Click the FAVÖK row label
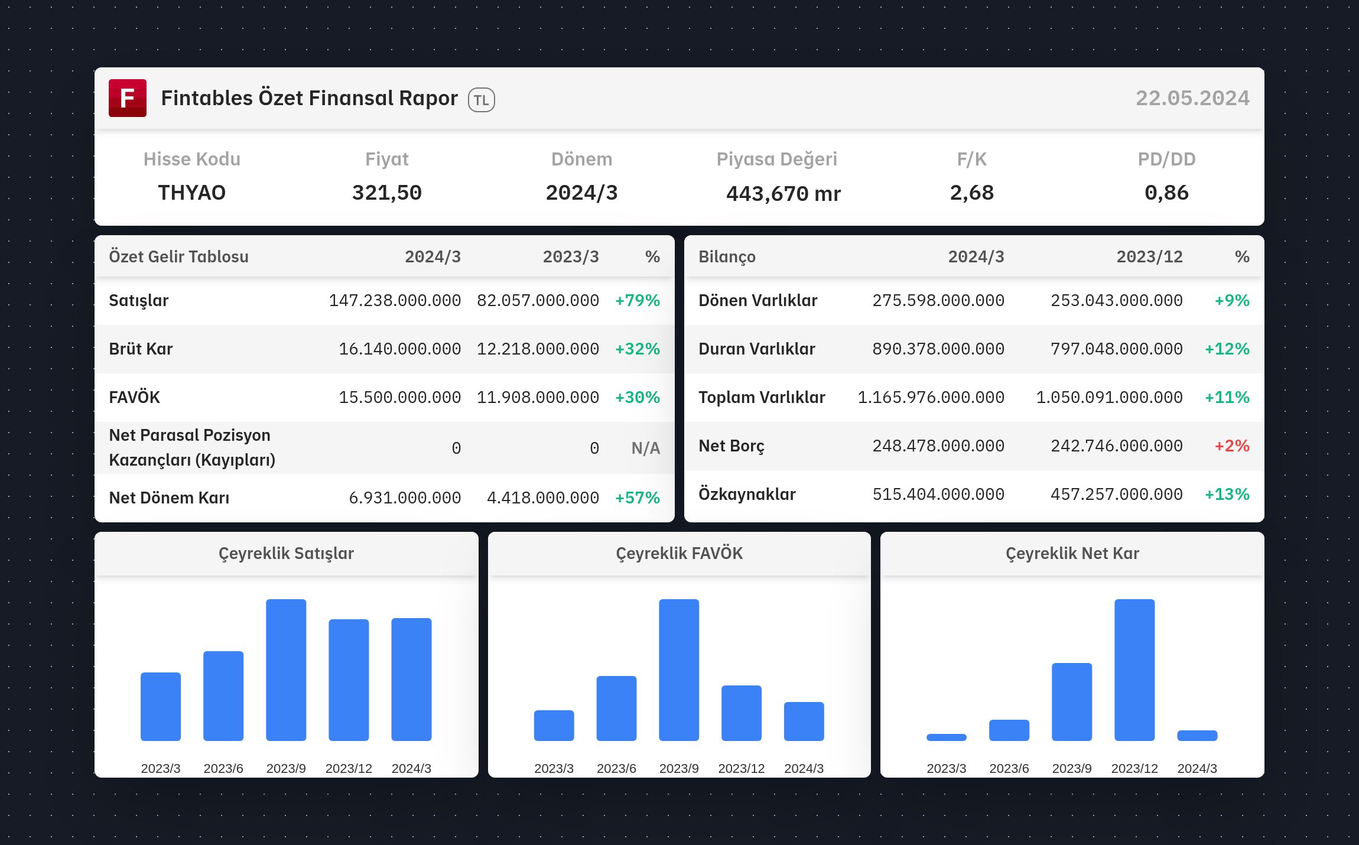The height and width of the screenshot is (845, 1359). [x=134, y=397]
